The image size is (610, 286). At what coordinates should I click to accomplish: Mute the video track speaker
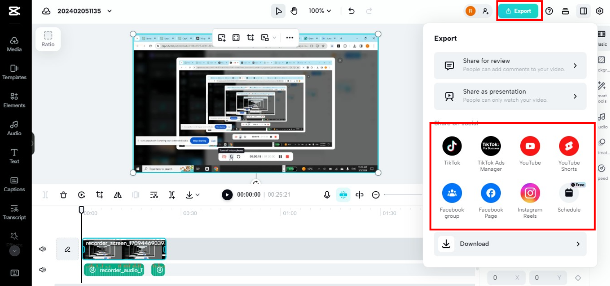pyautogui.click(x=43, y=249)
